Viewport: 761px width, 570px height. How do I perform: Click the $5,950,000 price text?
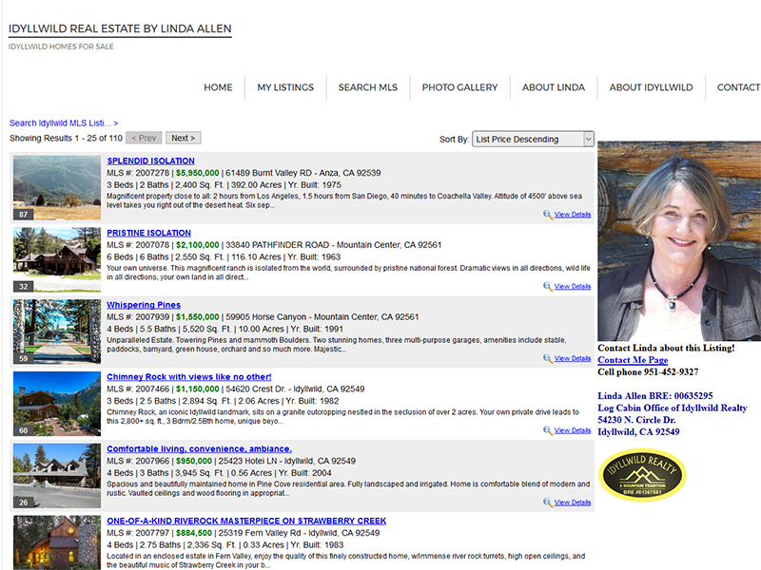point(198,173)
